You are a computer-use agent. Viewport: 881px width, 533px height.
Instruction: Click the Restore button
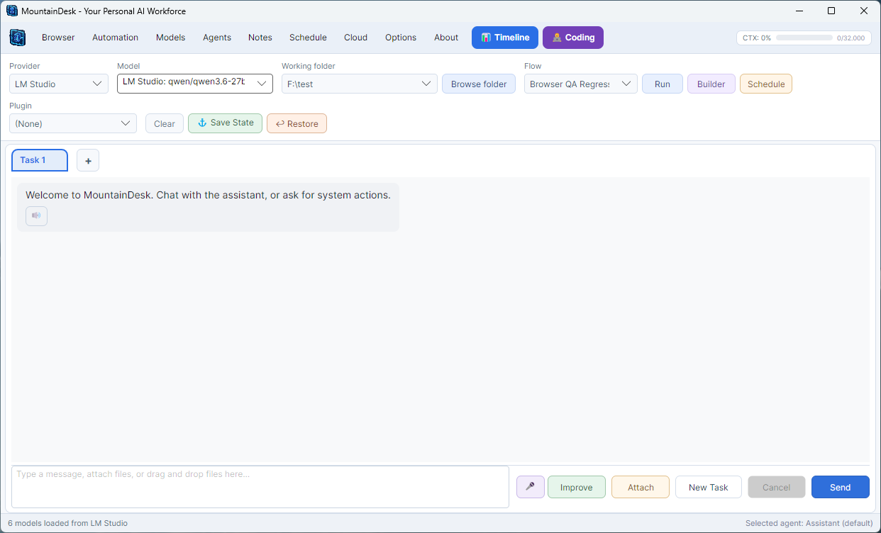[297, 123]
